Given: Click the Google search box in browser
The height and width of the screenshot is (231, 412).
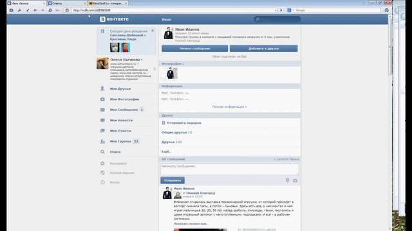Looking at the screenshot, I should (x=337, y=10).
